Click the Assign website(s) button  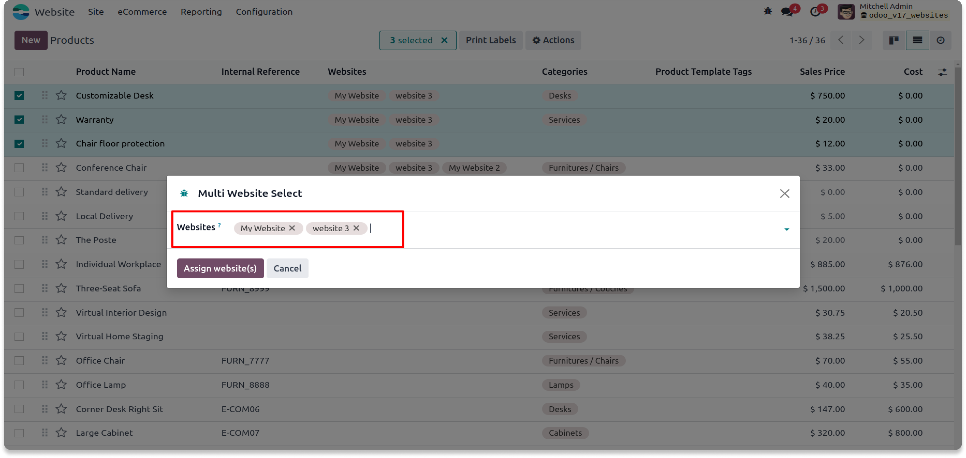click(x=220, y=268)
